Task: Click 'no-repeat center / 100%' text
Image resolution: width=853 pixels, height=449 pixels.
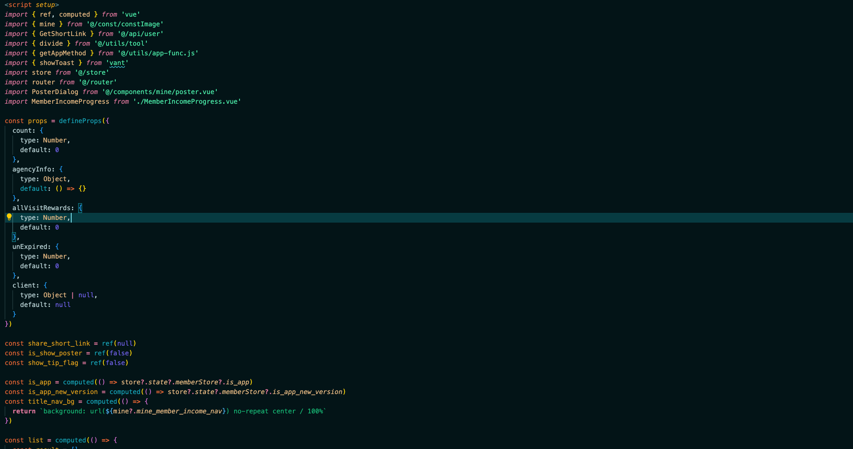Action: (x=278, y=411)
